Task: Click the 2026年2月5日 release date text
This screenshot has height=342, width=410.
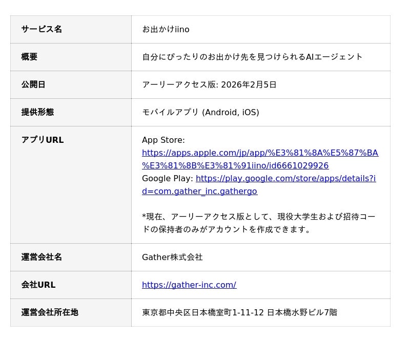Action: pyautogui.click(x=249, y=85)
